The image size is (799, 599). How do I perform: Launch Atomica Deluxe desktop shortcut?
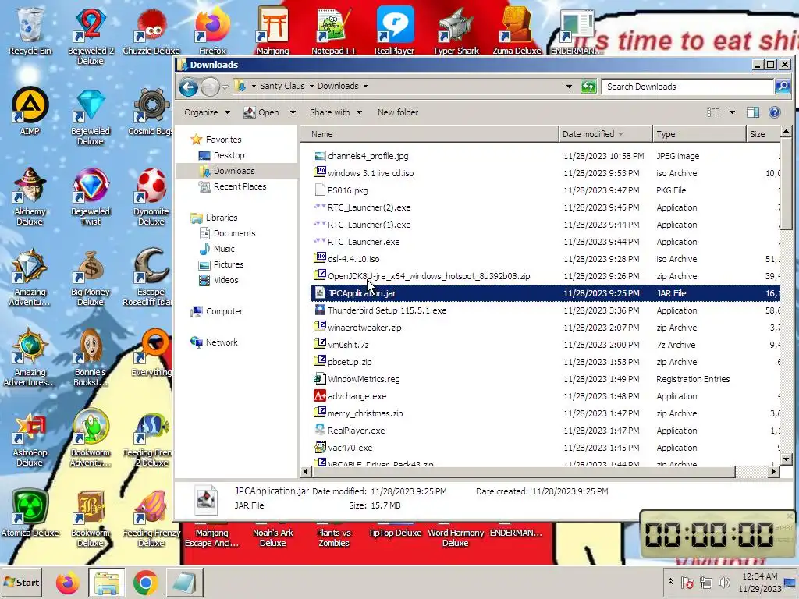pos(30,513)
